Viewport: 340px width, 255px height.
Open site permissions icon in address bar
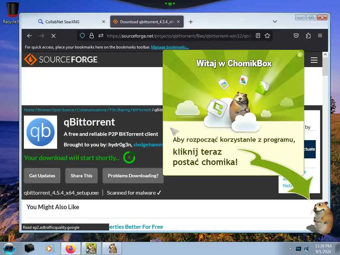[x=101, y=36]
